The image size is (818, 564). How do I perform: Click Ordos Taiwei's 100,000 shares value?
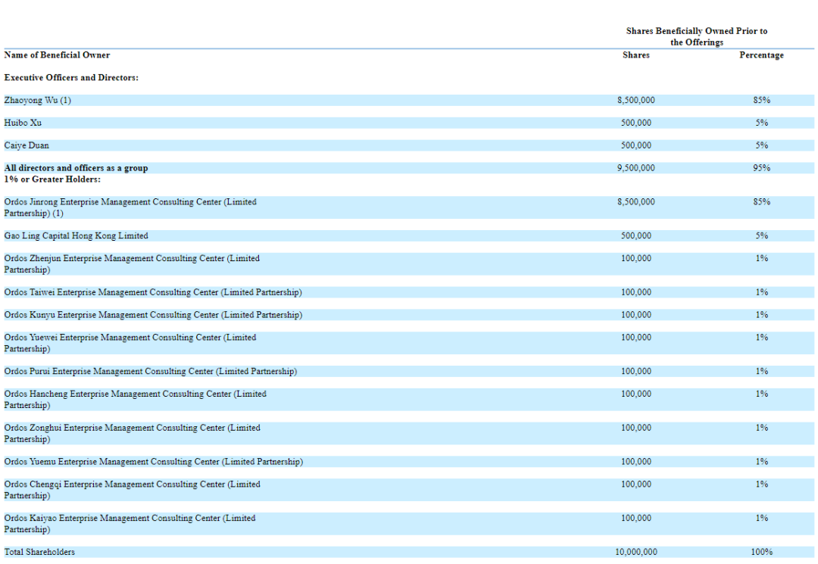click(636, 292)
